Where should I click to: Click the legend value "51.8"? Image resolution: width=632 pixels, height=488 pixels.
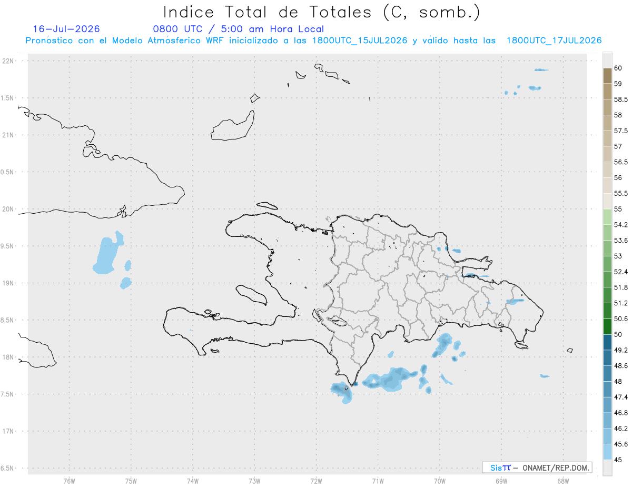point(621,287)
